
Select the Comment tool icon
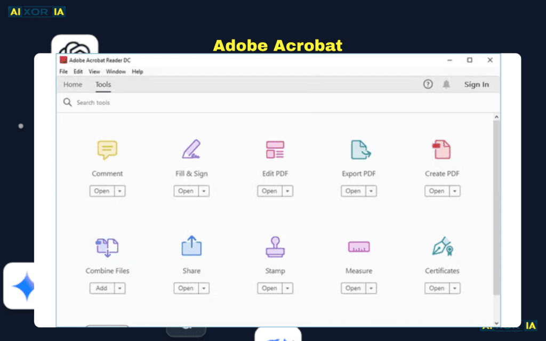[107, 149]
